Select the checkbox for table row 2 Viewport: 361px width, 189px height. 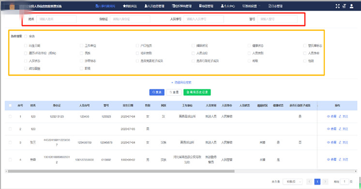[10, 129]
